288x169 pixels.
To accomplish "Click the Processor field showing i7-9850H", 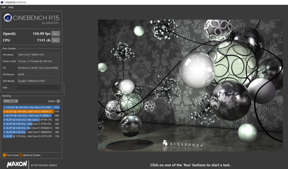I will point(38,55).
